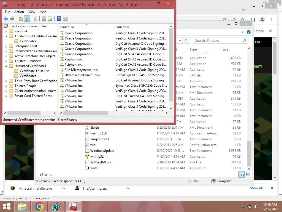Expand the Enterprise Trust node
The image size is (282, 212).
tap(6, 46)
